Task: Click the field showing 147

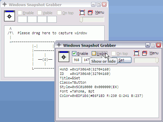Action: tap(86, 60)
